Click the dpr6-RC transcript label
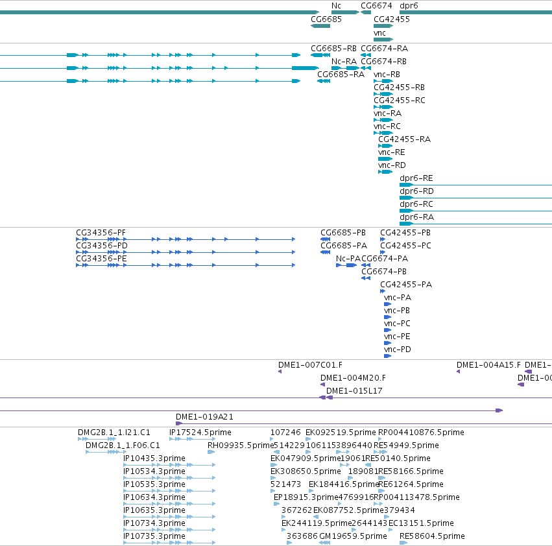 tap(416, 204)
